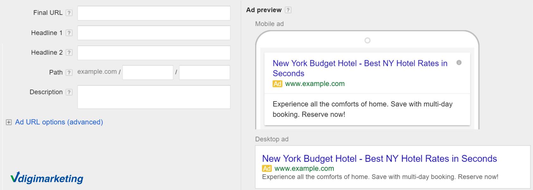Image resolution: width=533 pixels, height=190 pixels.
Task: Open the Path help tooltip icon
Action: (68, 72)
